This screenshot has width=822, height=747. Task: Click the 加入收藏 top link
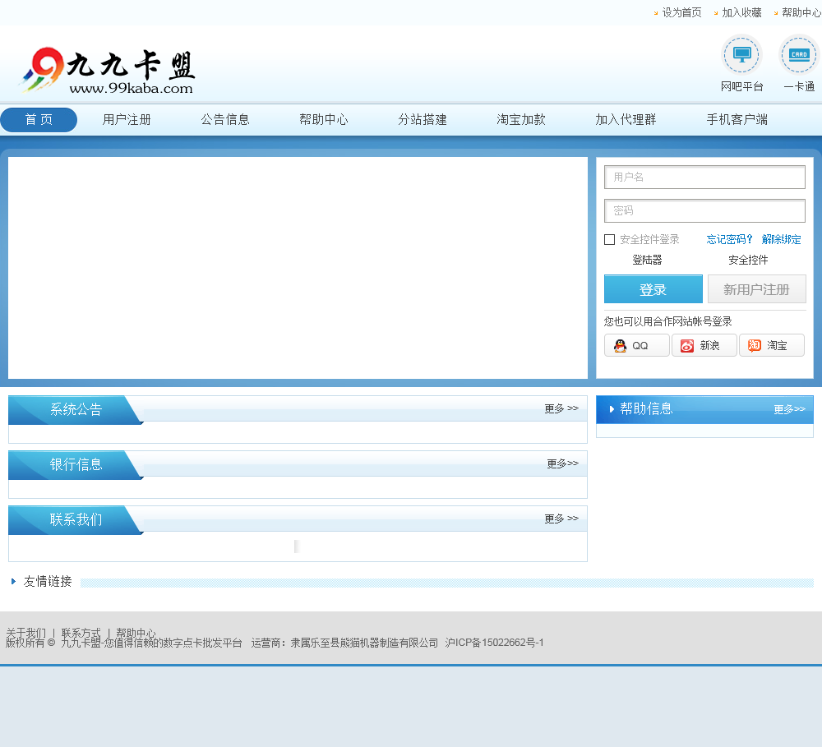741,12
